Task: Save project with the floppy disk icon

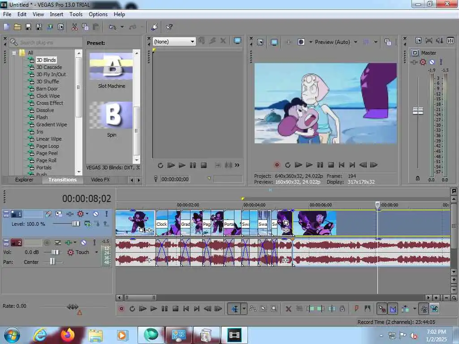Action: 28,27
